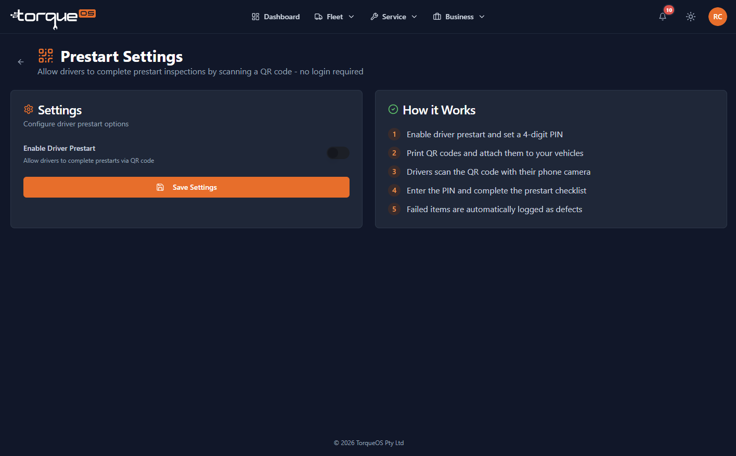Click 'Print QR codes and attach them to your vehicles'
The height and width of the screenshot is (456, 736).
click(495, 153)
